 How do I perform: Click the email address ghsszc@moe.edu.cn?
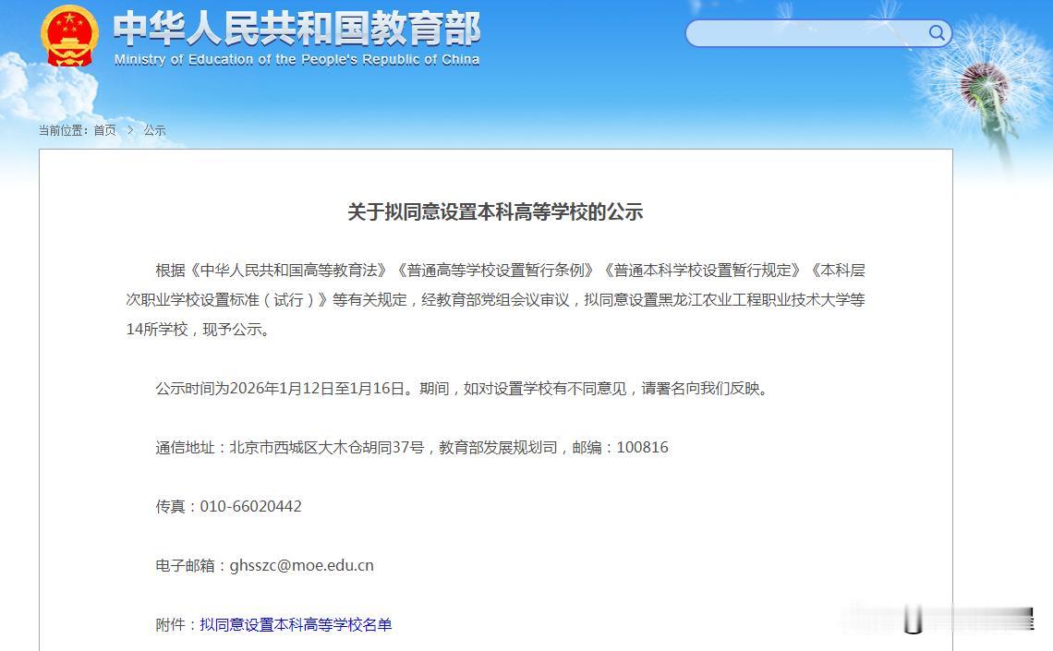coord(304,564)
